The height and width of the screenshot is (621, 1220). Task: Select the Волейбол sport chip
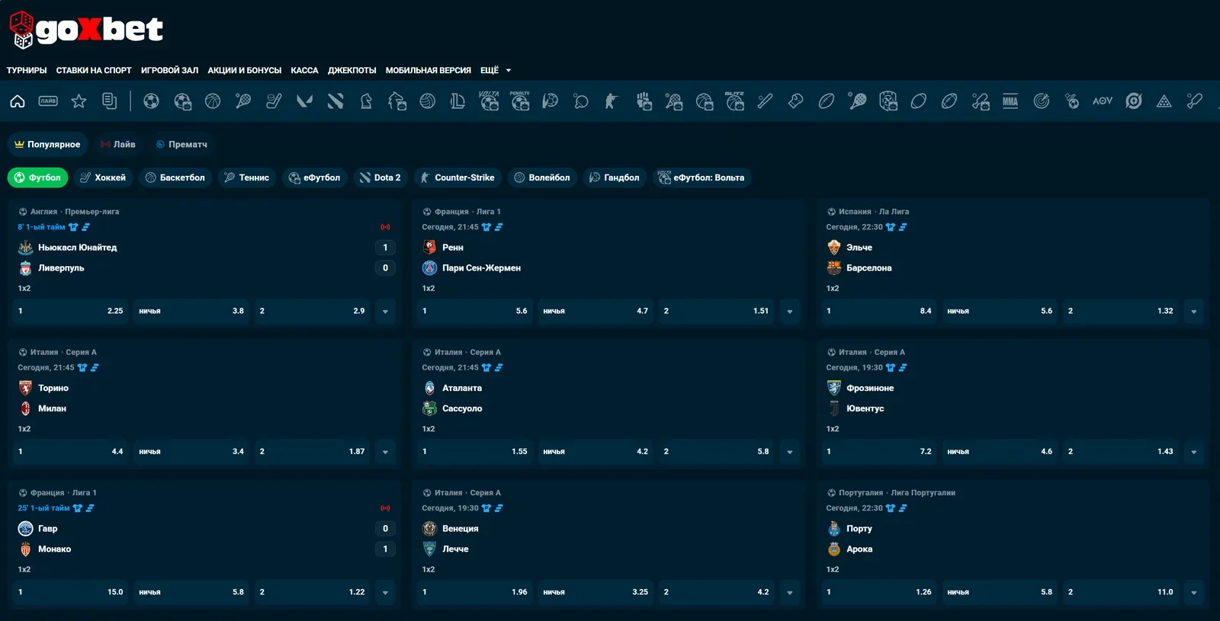pos(542,178)
